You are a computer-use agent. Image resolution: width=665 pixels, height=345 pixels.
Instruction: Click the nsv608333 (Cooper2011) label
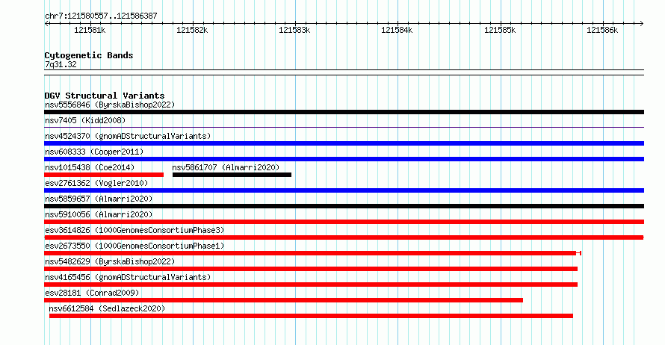click(x=94, y=152)
